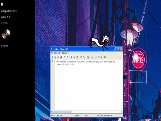Click the 'CR+LF' line ending status entry
Screen dimensions: 161x121
[x=98, y=116]
